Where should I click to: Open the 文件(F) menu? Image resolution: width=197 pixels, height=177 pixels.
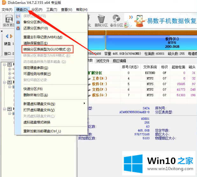(7, 10)
